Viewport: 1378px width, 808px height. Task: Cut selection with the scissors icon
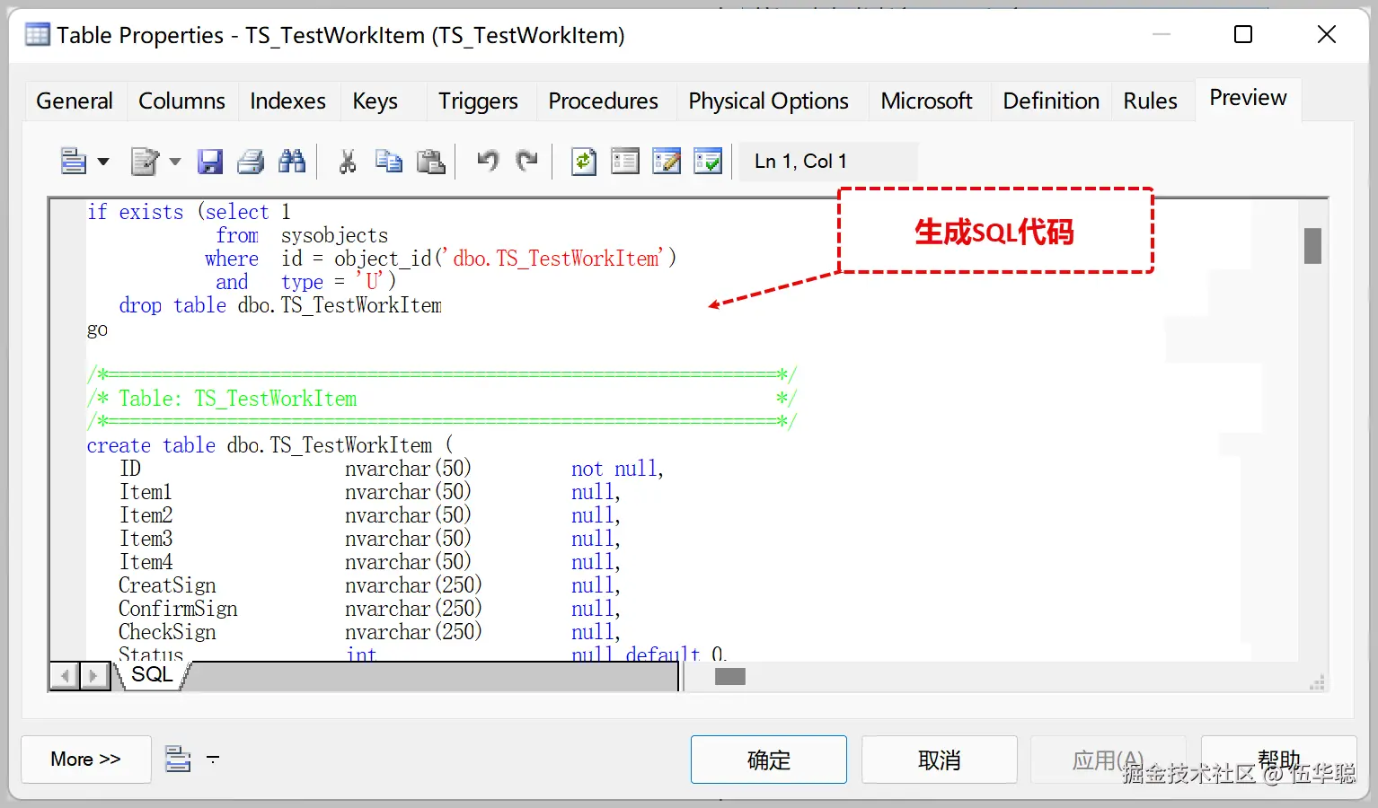(347, 162)
